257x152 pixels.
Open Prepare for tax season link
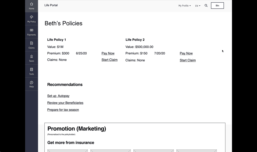(63, 110)
